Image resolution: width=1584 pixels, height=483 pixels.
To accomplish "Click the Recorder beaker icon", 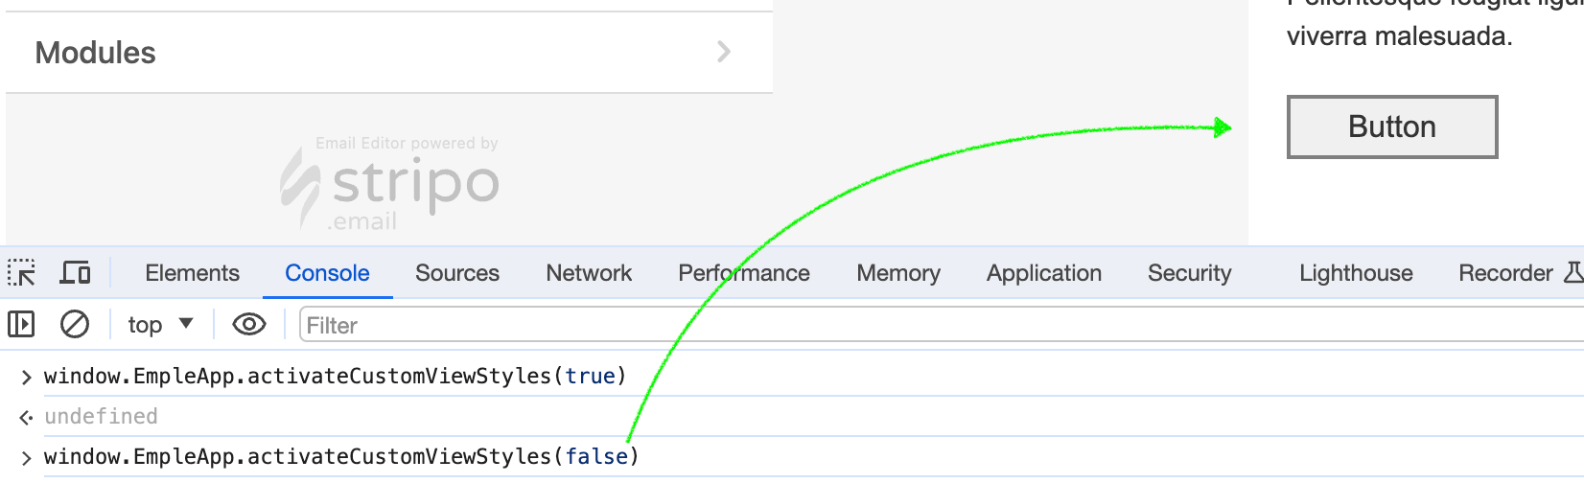I will (1573, 273).
